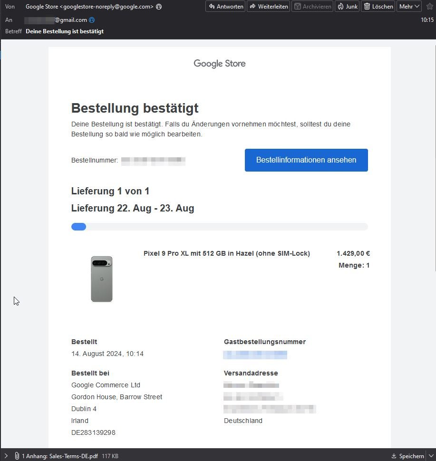Screen dimensions: 436x461
Task: Click the Archivieren archive button
Action: (x=312, y=7)
